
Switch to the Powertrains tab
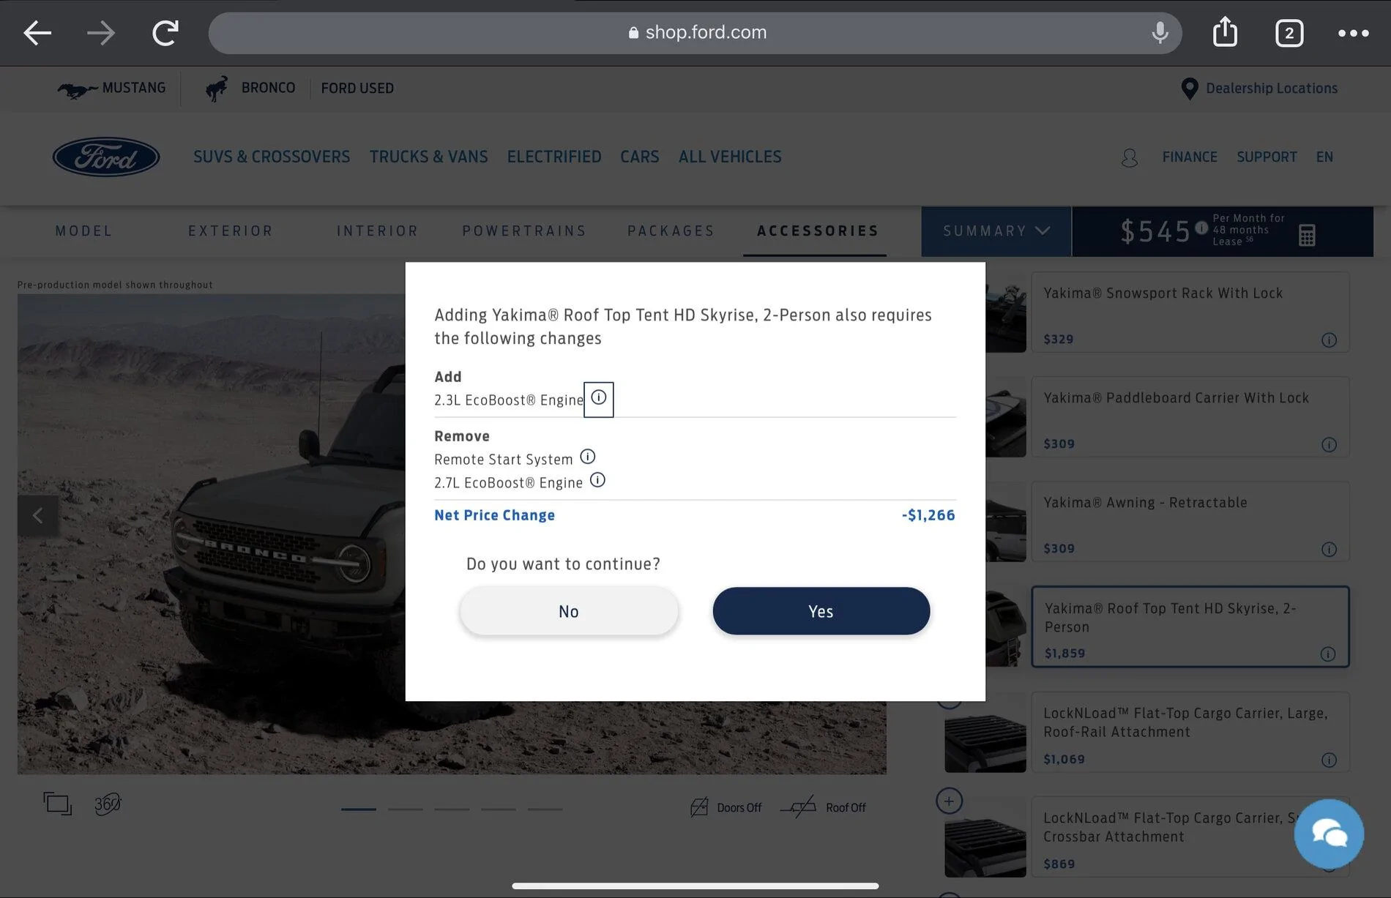coord(524,231)
